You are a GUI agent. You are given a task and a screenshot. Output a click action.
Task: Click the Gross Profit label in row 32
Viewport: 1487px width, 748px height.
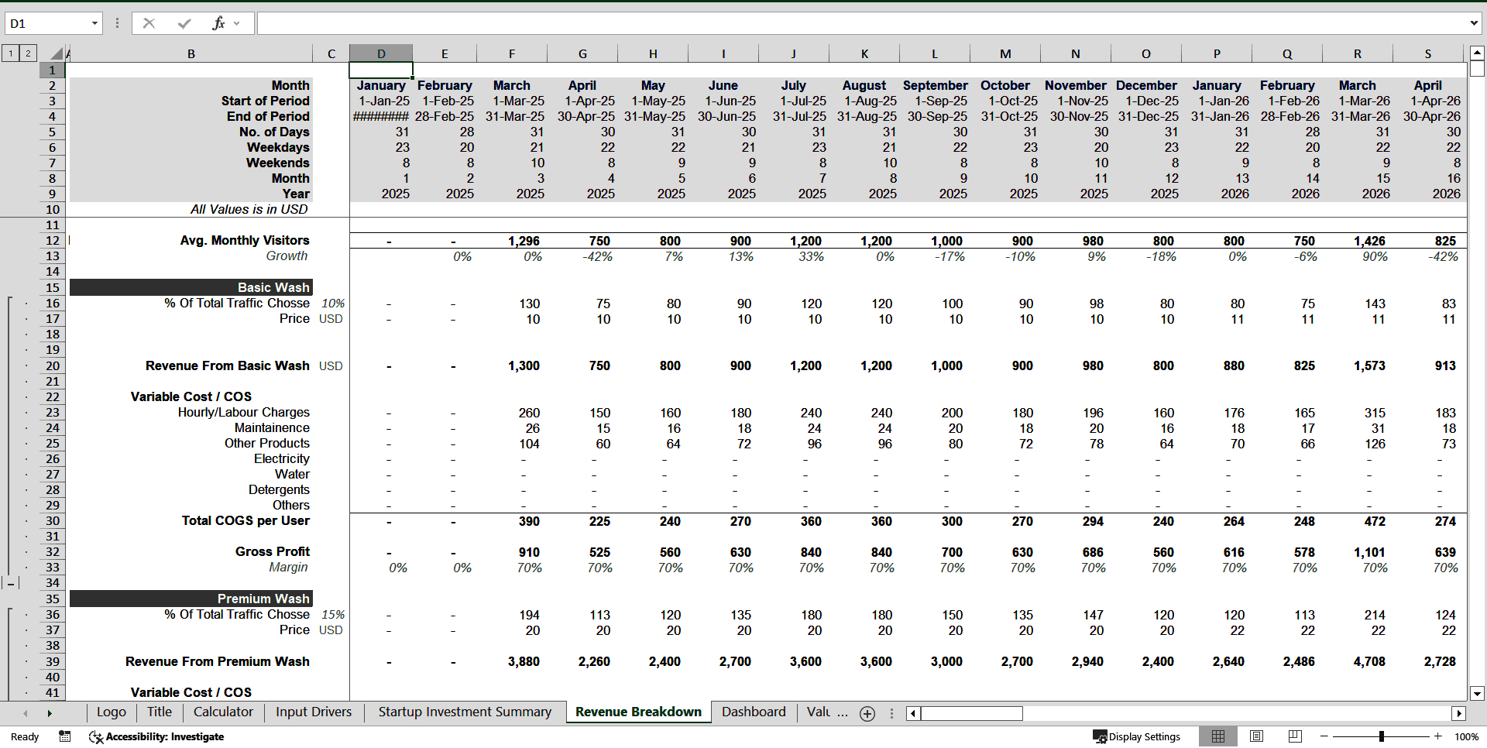point(273,552)
